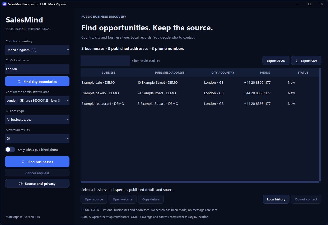The height and width of the screenshot is (225, 328).
Task: Sort by the PHONE column header
Action: pos(265,73)
